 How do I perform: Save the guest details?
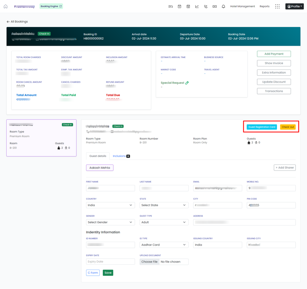pos(108,273)
